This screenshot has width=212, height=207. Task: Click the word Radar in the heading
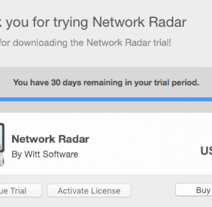pos(168,22)
